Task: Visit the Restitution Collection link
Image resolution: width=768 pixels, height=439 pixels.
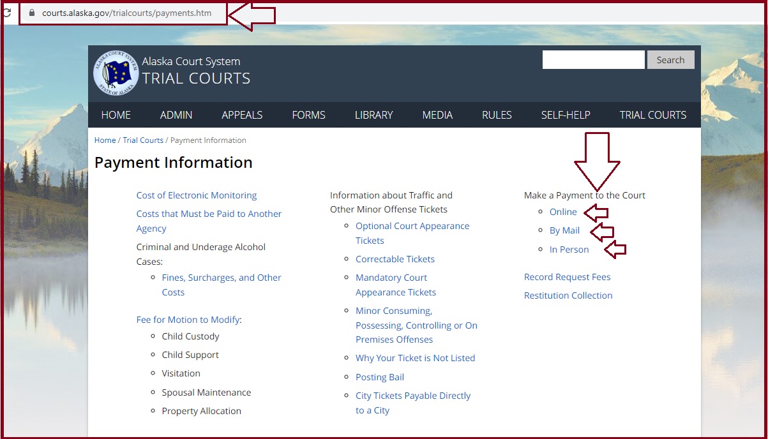Action: tap(568, 295)
